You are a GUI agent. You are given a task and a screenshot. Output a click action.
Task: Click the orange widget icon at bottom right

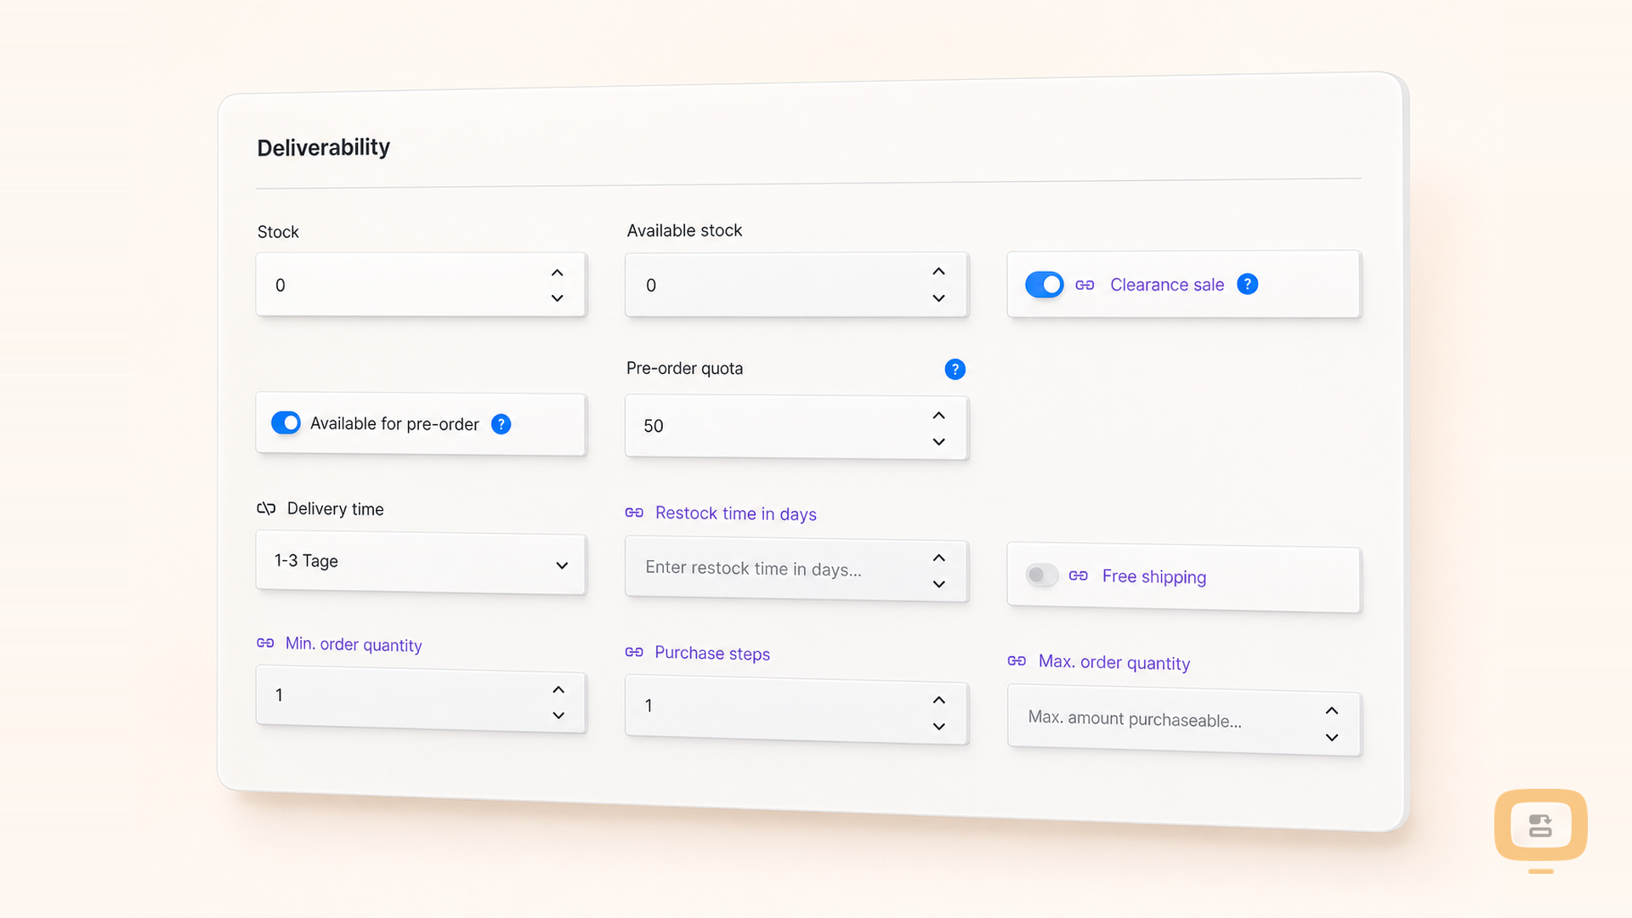(1540, 825)
